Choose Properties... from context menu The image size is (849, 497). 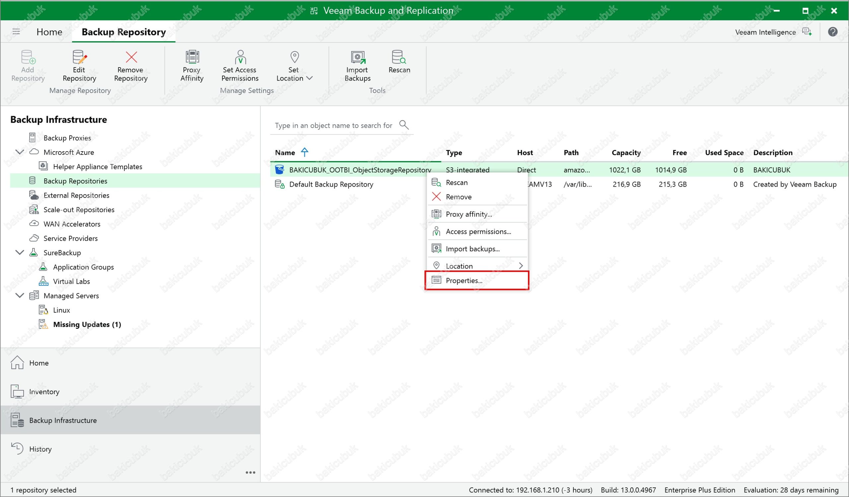pyautogui.click(x=477, y=280)
